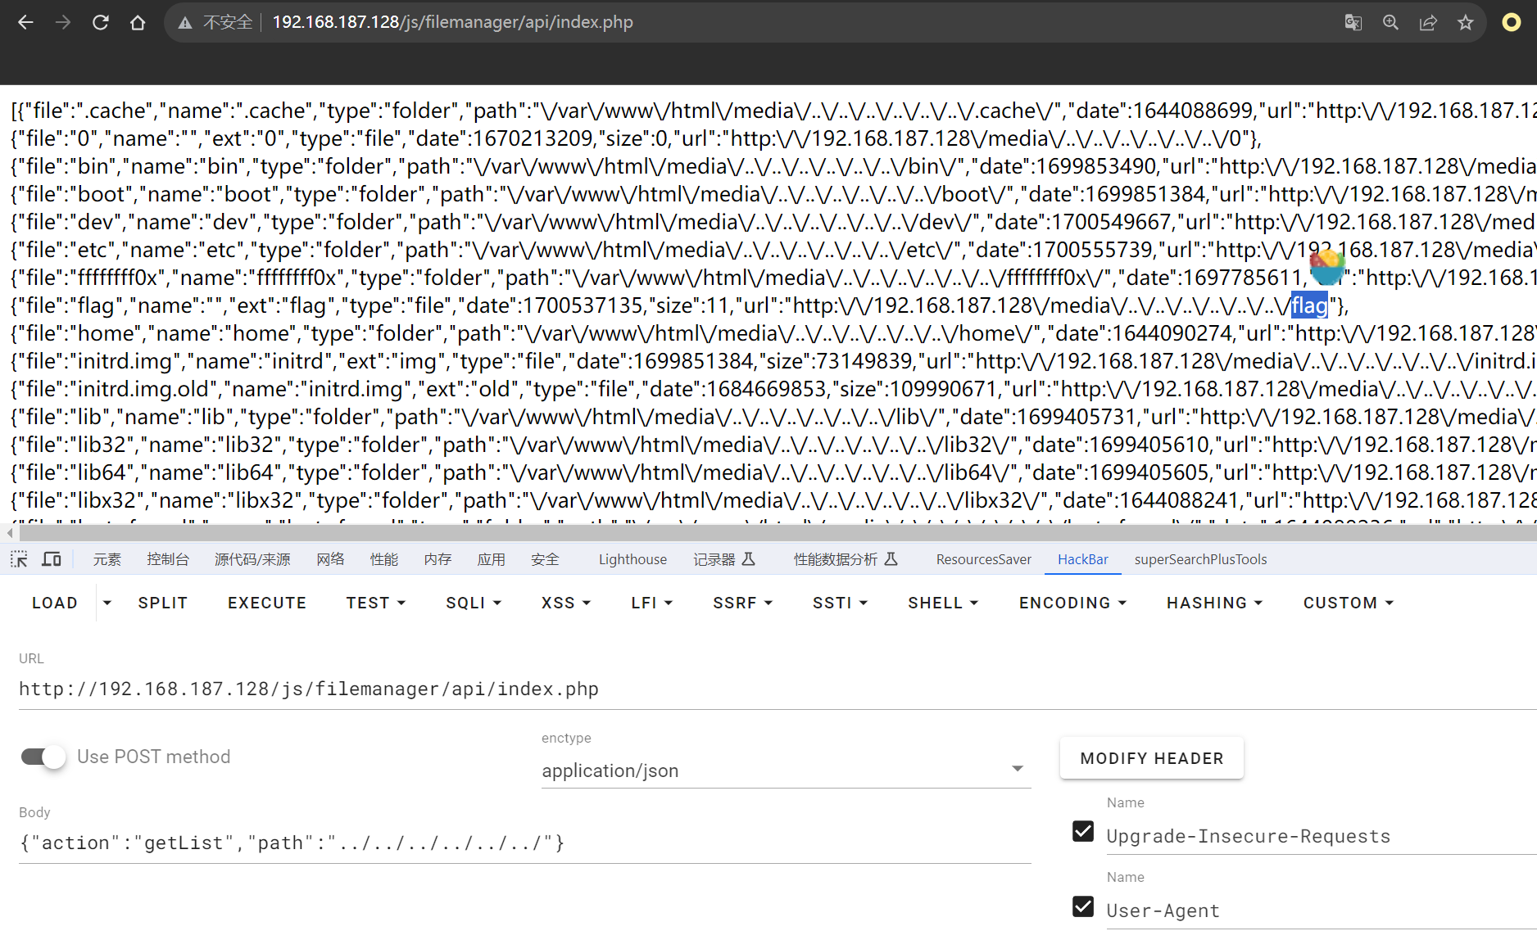
Task: Open the SQLI dropdown menu
Action: coord(474,603)
